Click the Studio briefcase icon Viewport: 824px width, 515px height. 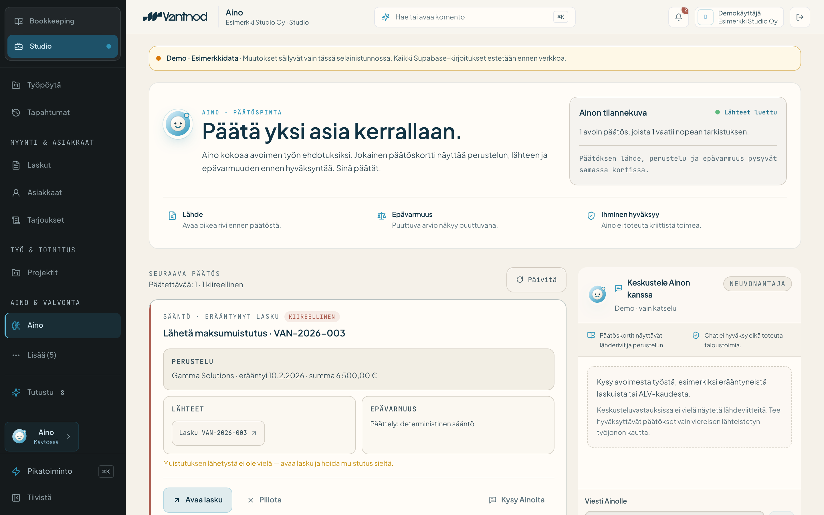click(x=18, y=46)
